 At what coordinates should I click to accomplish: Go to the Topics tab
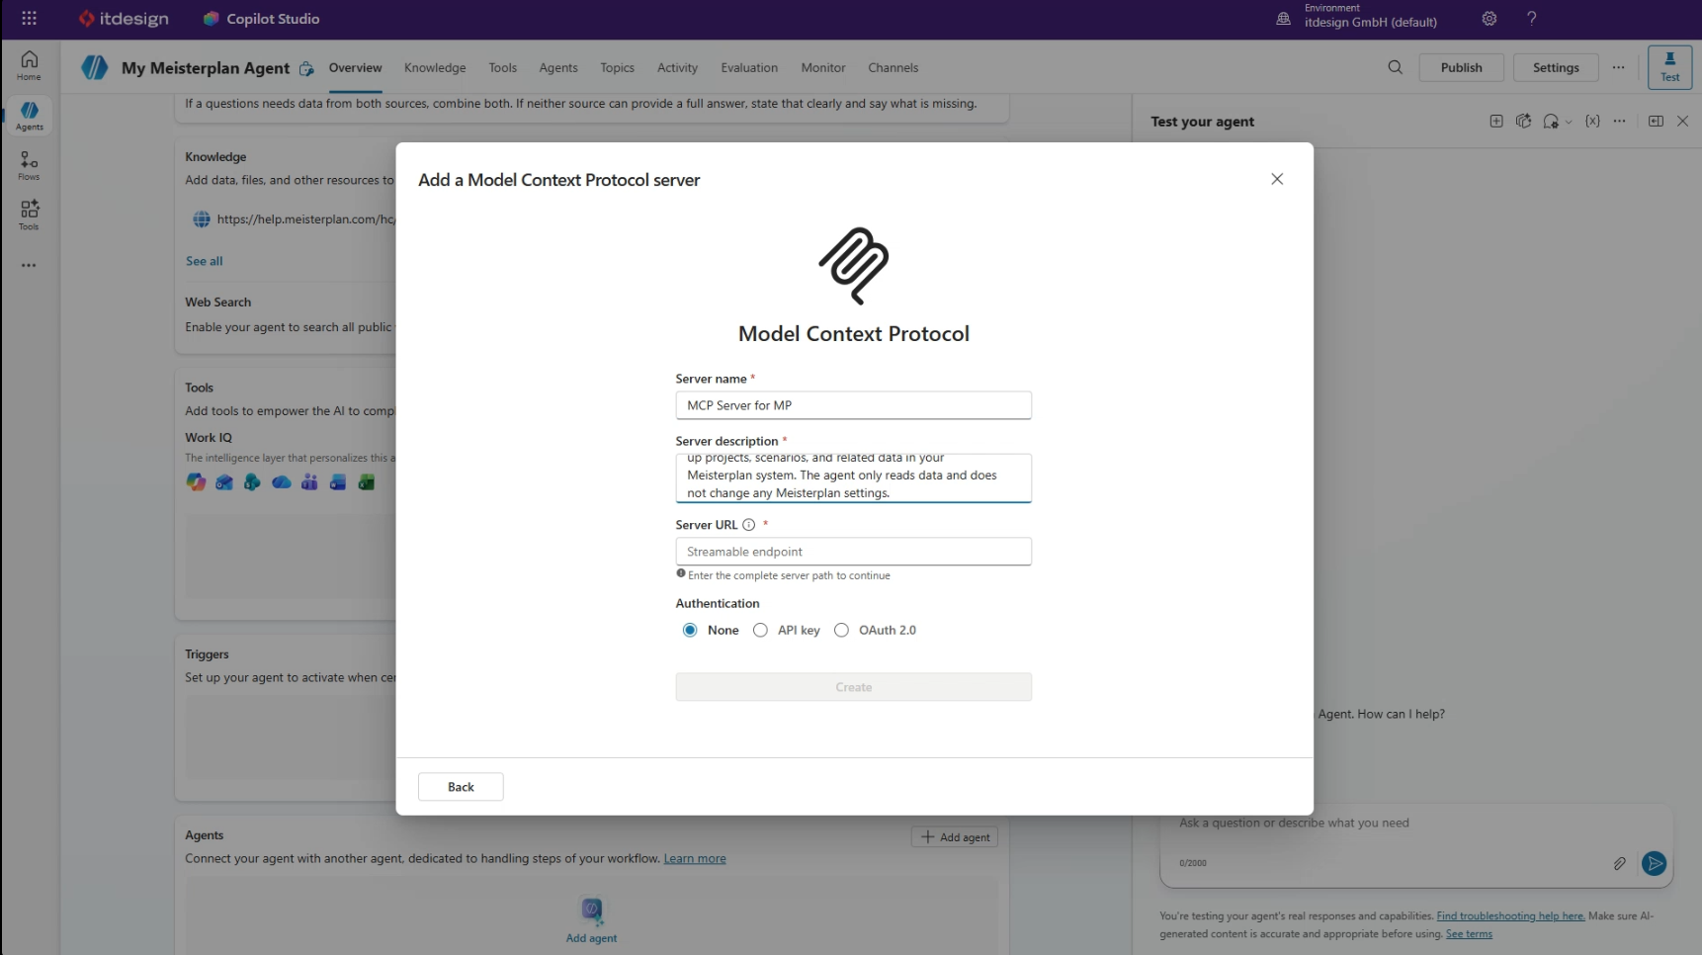617,67
